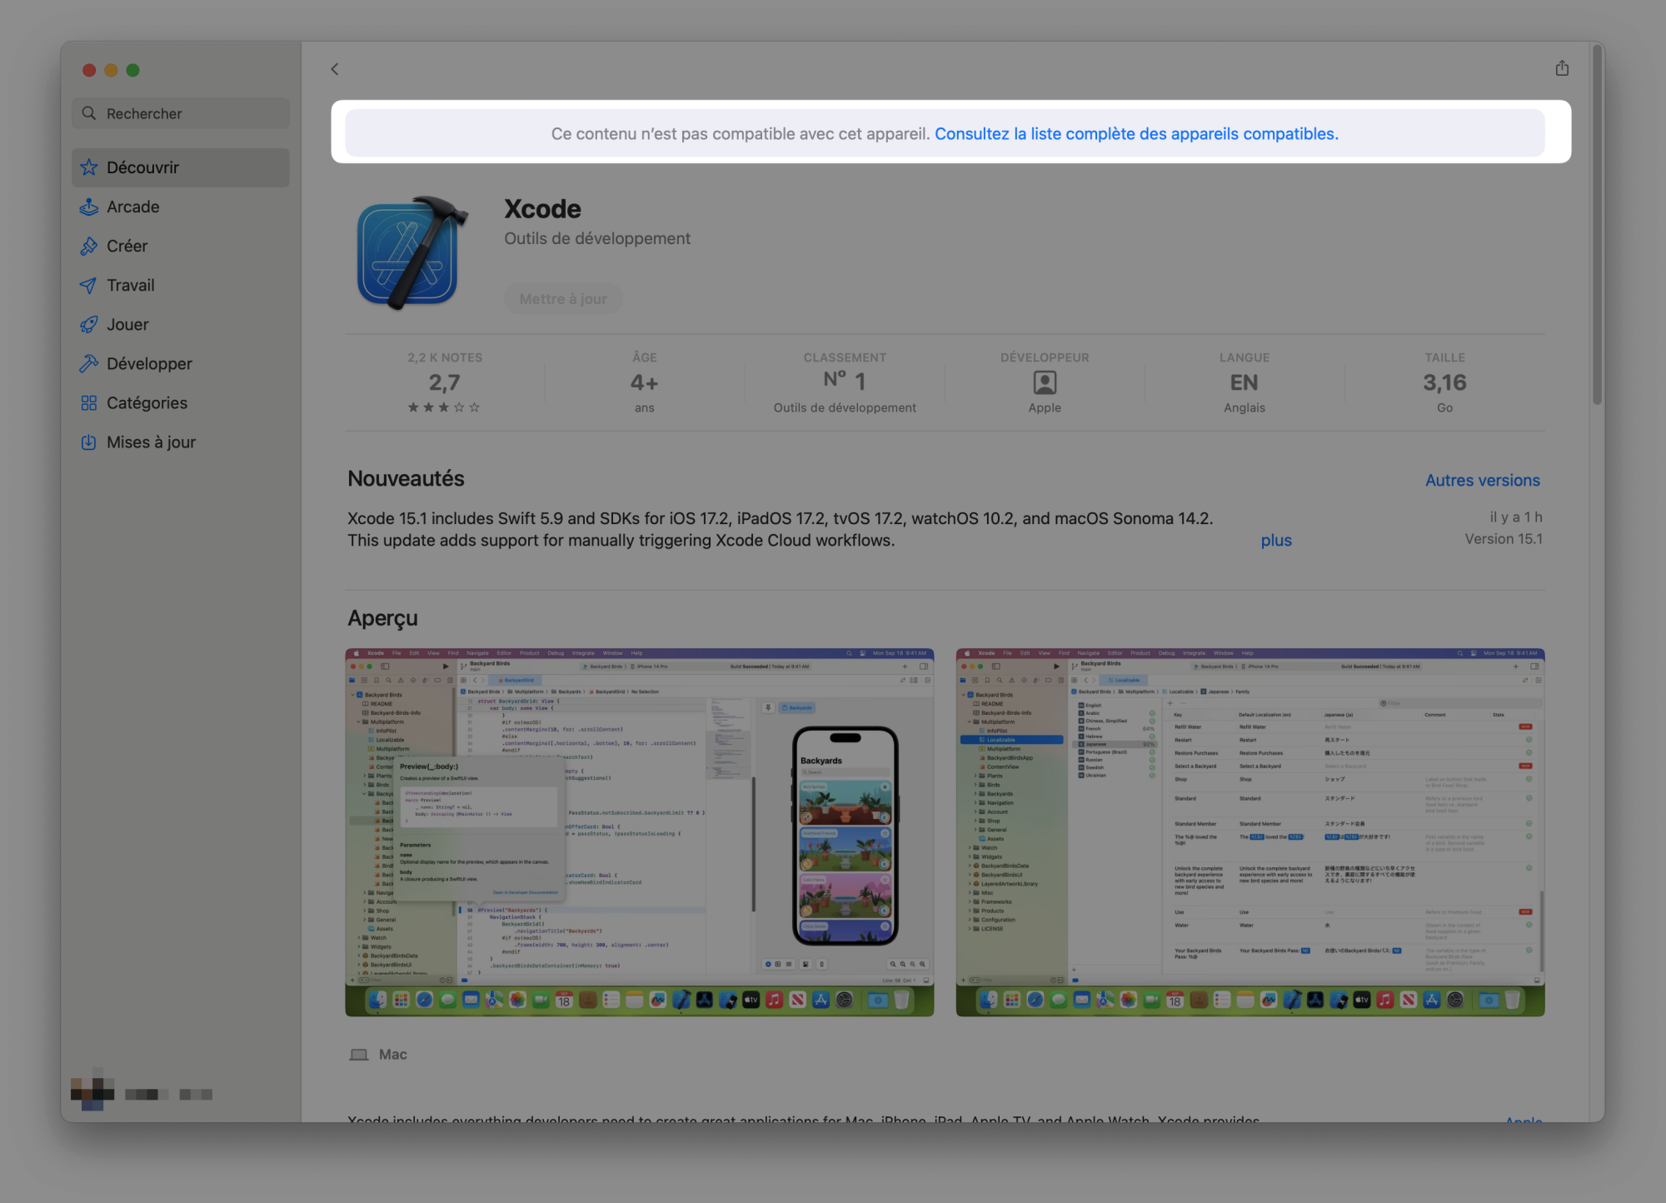1666x1203 pixels.
Task: Click the Aperçu heading
Action: tap(382, 618)
